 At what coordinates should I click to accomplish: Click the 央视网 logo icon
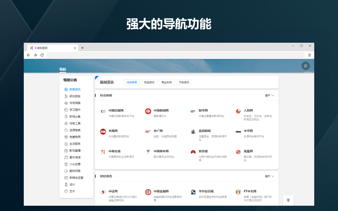pyautogui.click(x=103, y=131)
